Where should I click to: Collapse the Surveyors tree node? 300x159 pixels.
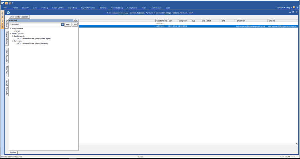(x=13, y=41)
